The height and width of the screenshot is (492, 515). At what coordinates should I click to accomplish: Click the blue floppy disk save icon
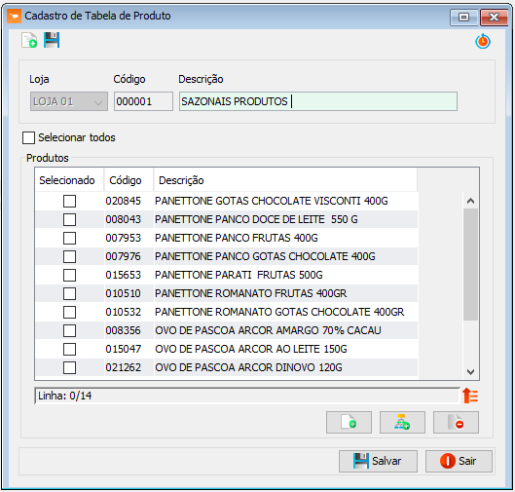coord(52,40)
